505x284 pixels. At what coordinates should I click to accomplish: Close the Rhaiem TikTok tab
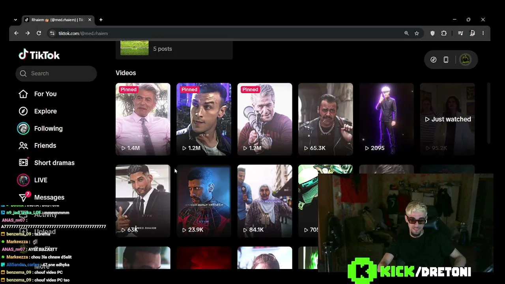90,20
